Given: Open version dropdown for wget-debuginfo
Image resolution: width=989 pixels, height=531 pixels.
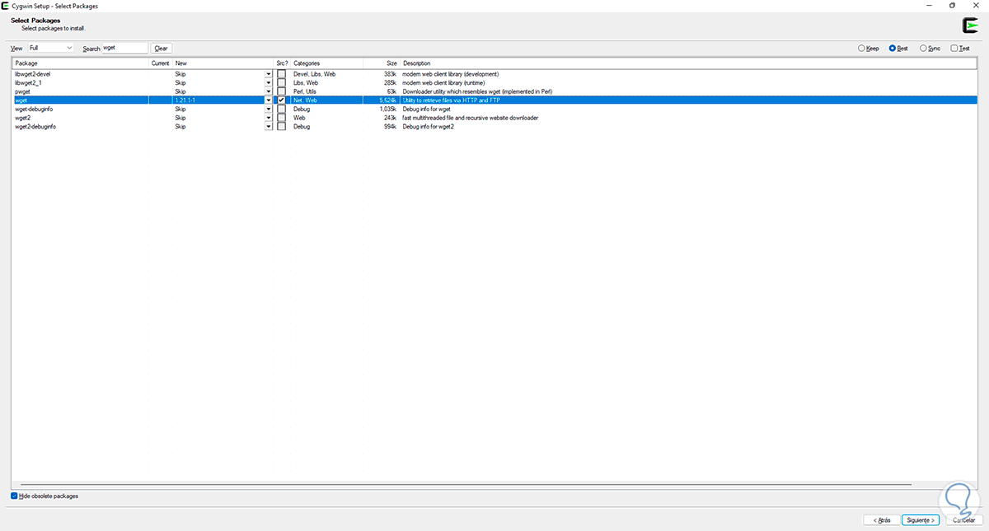Looking at the screenshot, I should click(268, 109).
